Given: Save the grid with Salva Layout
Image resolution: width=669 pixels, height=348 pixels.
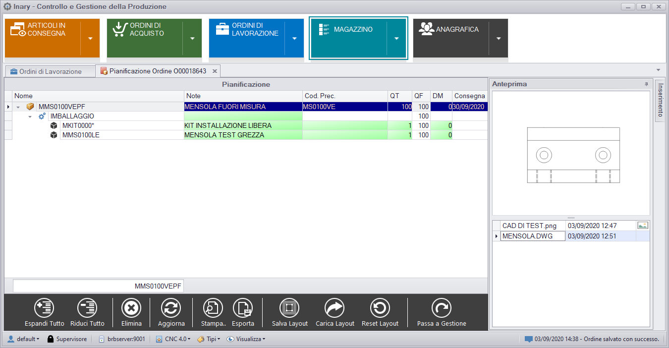Looking at the screenshot, I should click(289, 308).
